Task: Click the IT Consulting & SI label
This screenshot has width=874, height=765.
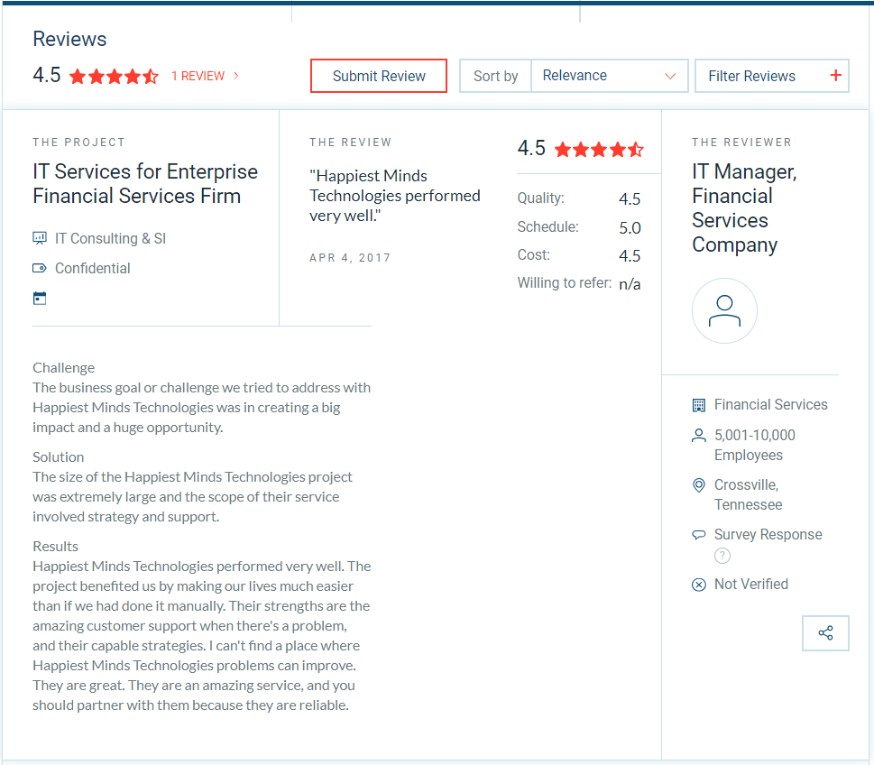Action: [110, 239]
